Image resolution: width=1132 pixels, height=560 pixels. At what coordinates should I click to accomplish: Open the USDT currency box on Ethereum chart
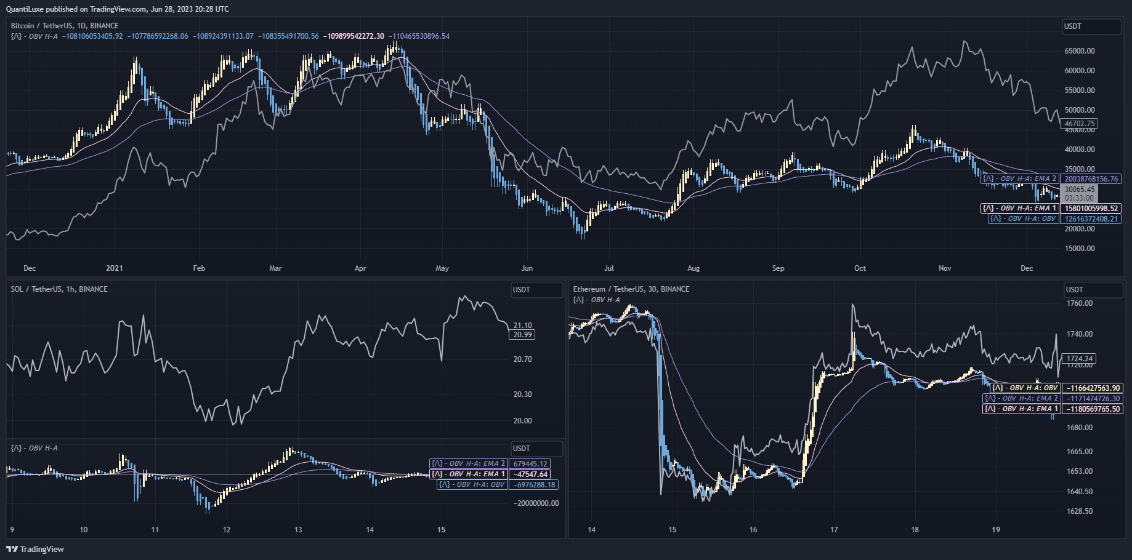(1093, 290)
